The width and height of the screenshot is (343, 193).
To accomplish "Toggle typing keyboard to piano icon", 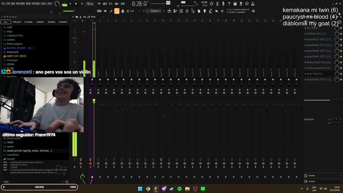I will [x=99, y=11].
